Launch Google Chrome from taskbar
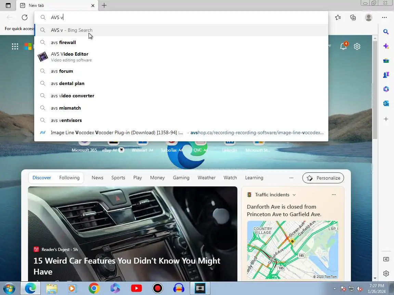The width and height of the screenshot is (394, 295). click(x=94, y=289)
